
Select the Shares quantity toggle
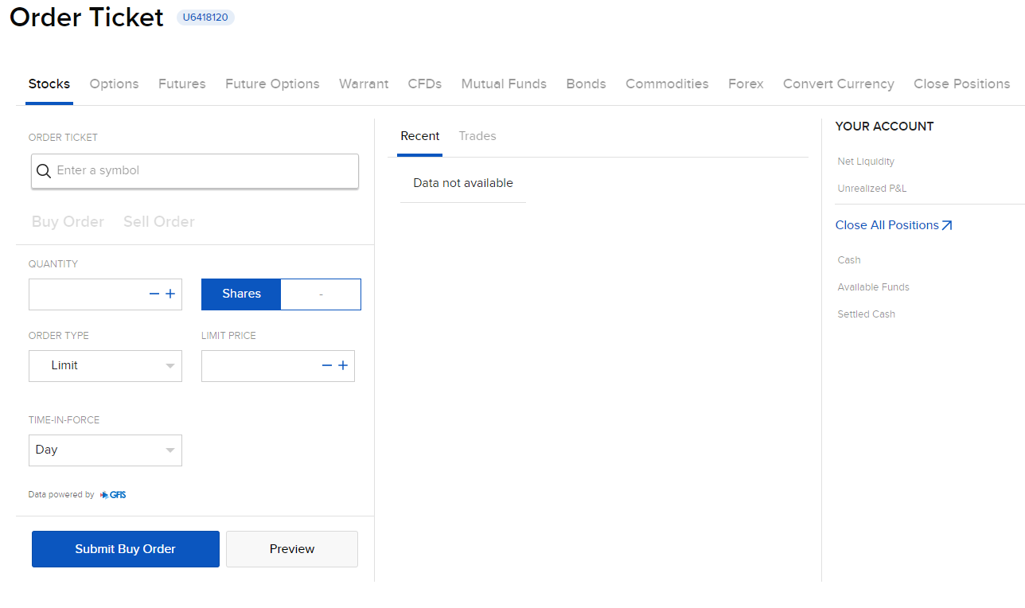click(x=241, y=294)
